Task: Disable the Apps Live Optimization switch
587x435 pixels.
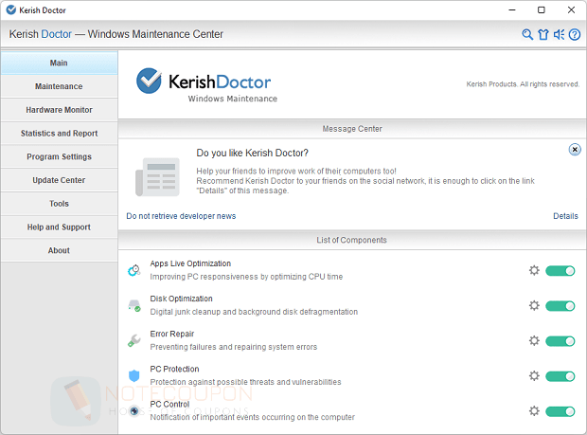Action: click(560, 270)
